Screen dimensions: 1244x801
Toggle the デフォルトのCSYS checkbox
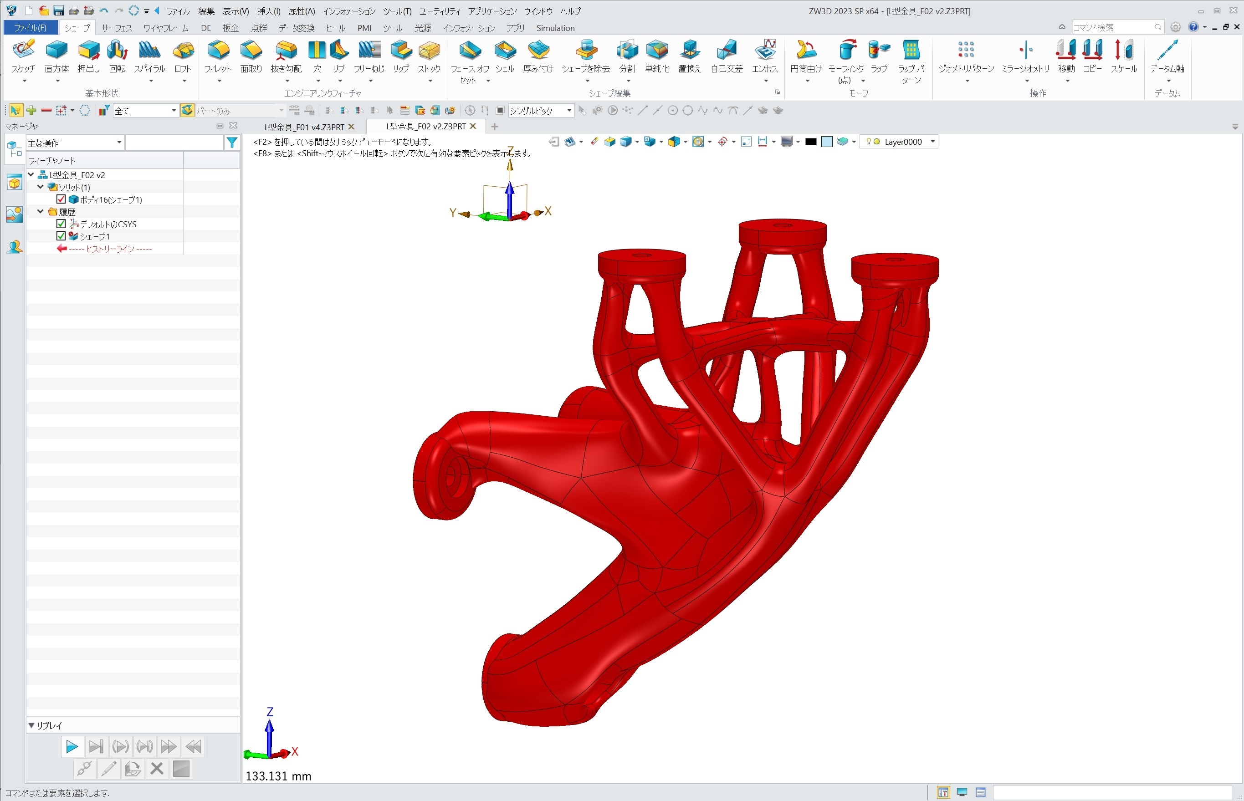click(61, 224)
